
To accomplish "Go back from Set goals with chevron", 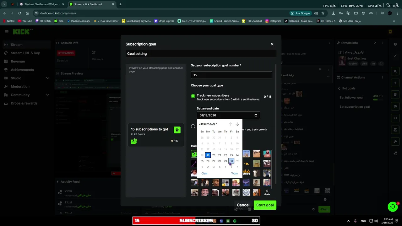I will [339, 89].
